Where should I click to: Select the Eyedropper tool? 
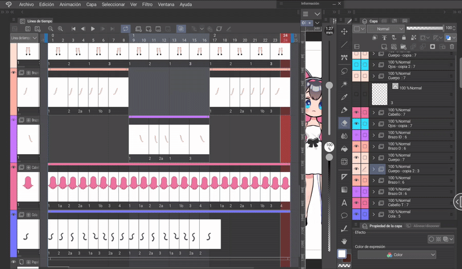coord(344,97)
